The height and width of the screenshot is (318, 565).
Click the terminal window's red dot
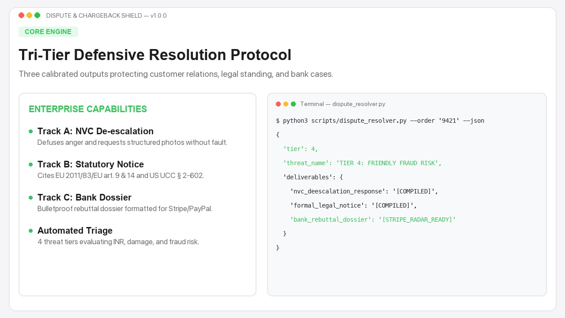278,104
